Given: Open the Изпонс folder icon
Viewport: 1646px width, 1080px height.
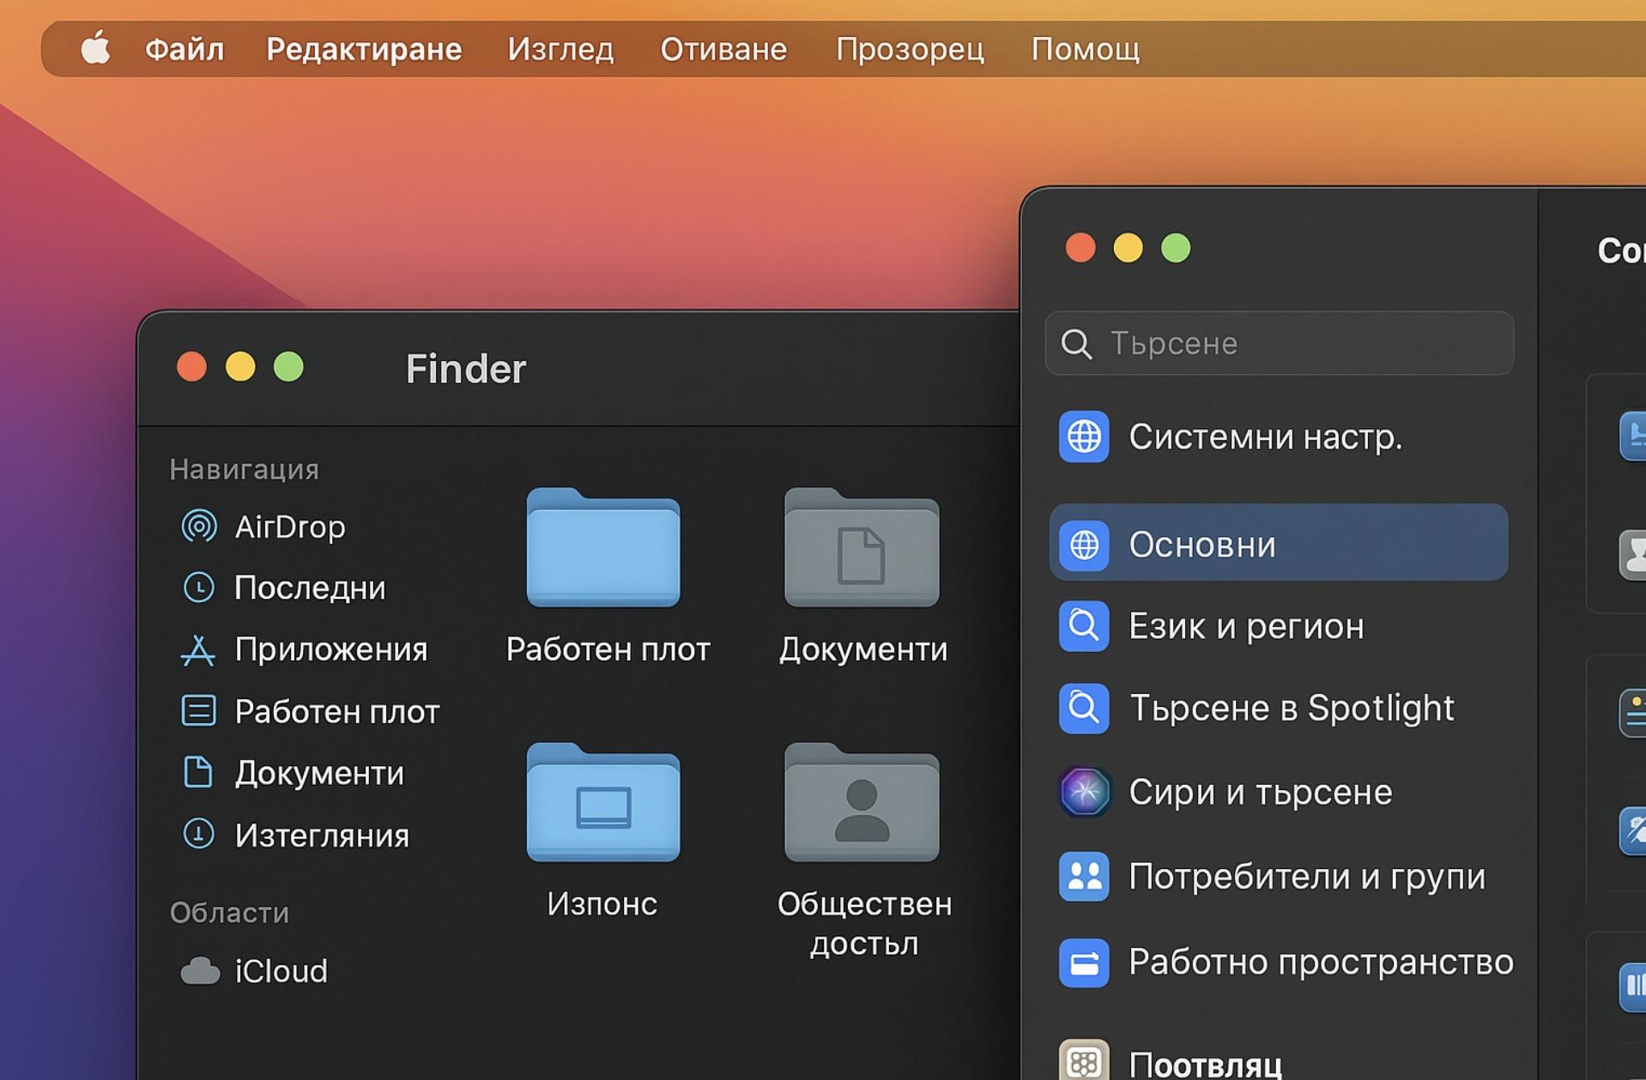Looking at the screenshot, I should click(x=603, y=804).
